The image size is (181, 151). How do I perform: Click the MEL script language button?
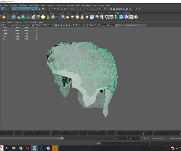coord(98,143)
